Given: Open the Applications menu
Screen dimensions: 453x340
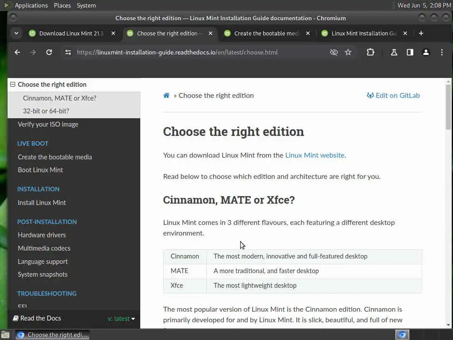Looking at the screenshot, I should click(31, 5).
